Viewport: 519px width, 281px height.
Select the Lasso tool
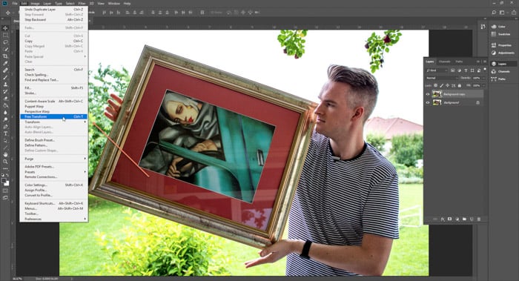point(5,42)
